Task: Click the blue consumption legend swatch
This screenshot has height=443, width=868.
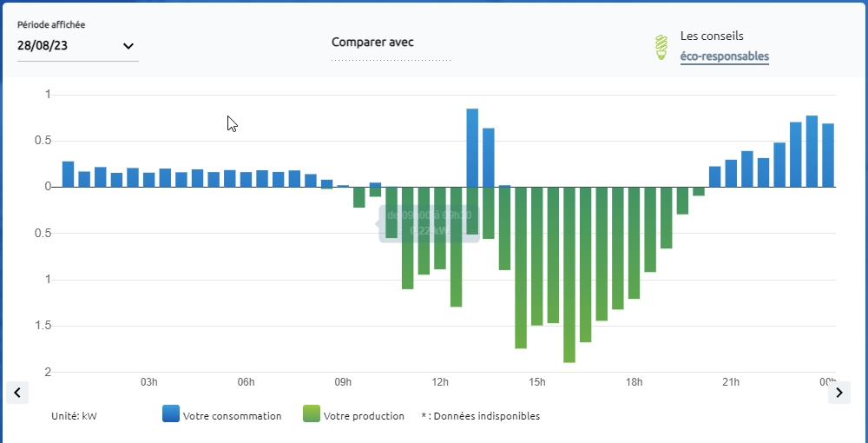Action: 171,414
